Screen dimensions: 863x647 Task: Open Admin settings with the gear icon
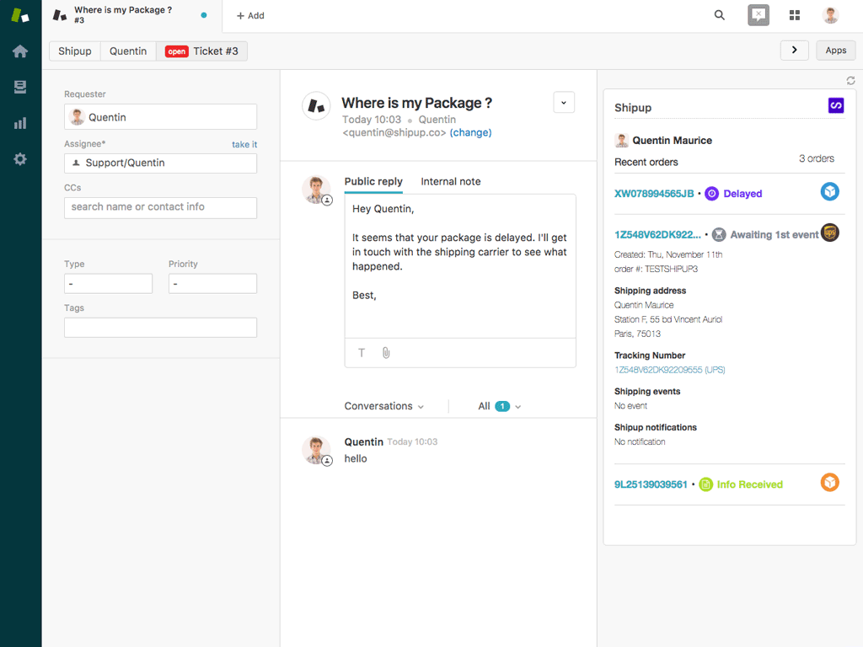pos(19,159)
